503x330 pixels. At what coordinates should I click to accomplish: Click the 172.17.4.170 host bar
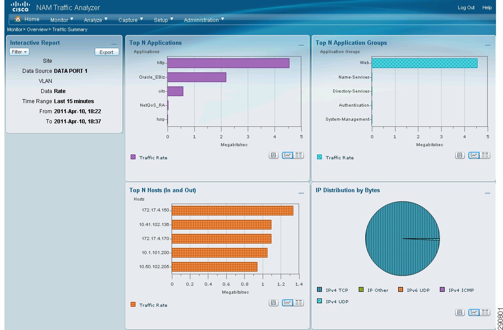pyautogui.click(x=221, y=239)
